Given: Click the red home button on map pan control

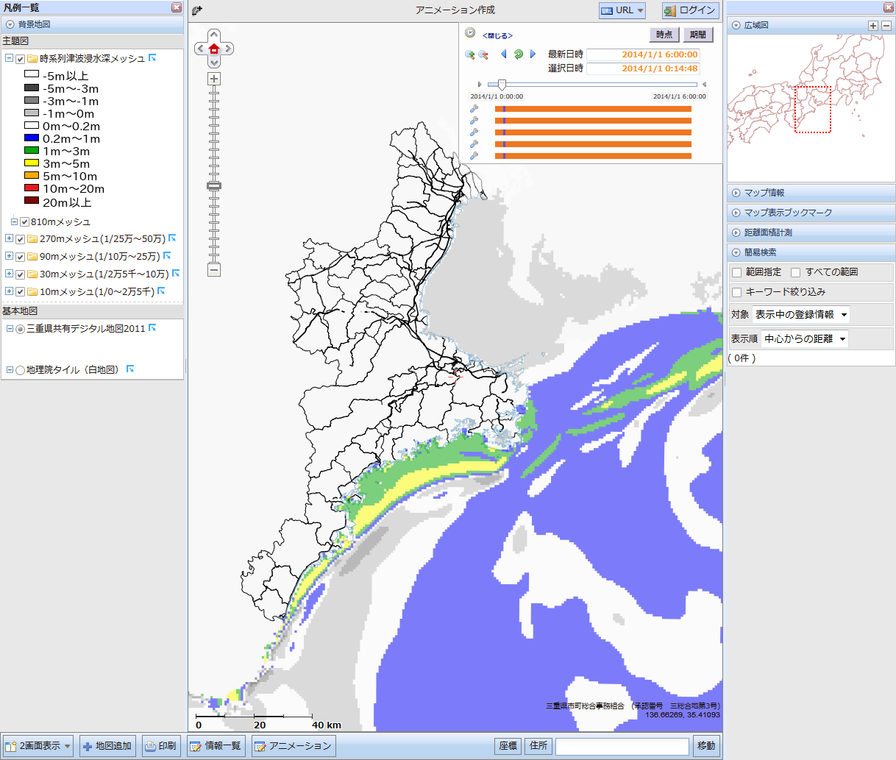Looking at the screenshot, I should click(x=214, y=49).
